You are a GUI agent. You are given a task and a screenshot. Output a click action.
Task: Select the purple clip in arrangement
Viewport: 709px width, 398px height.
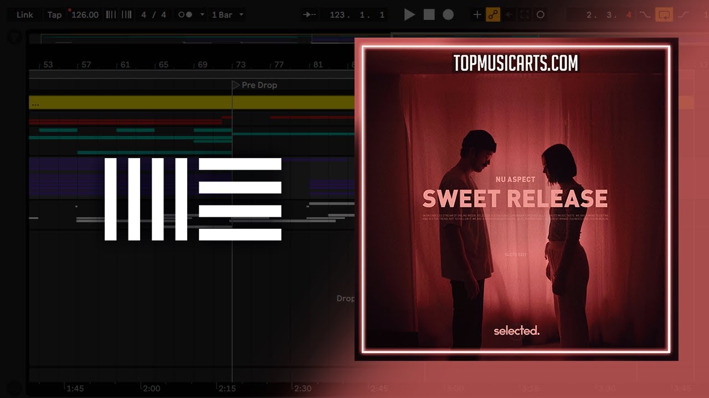coord(130,177)
